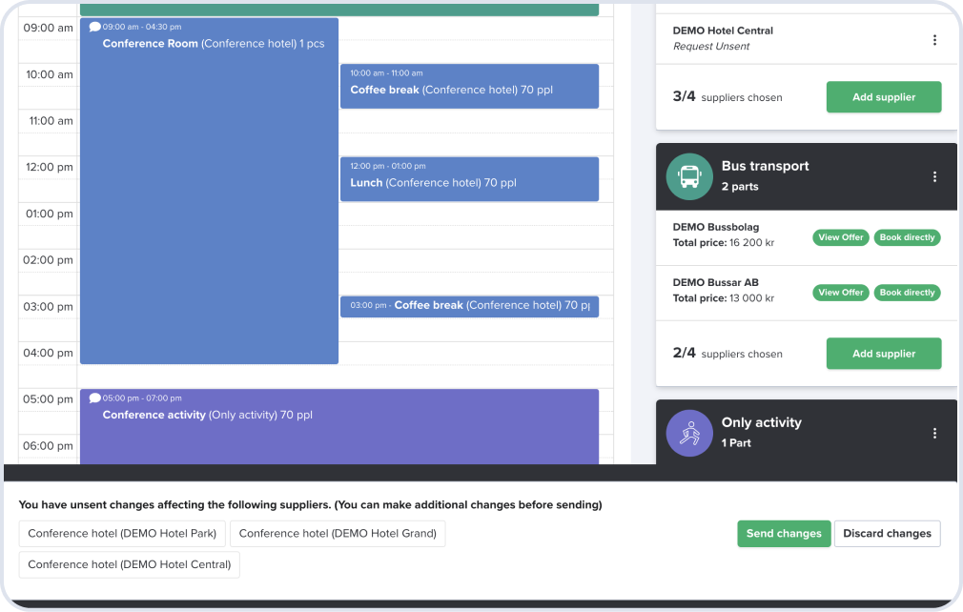Open the Lunch event at 12:00 pm
963x612 pixels.
[469, 178]
